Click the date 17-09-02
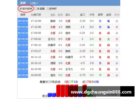Viewport: 137px width, 99px height. tap(36, 39)
